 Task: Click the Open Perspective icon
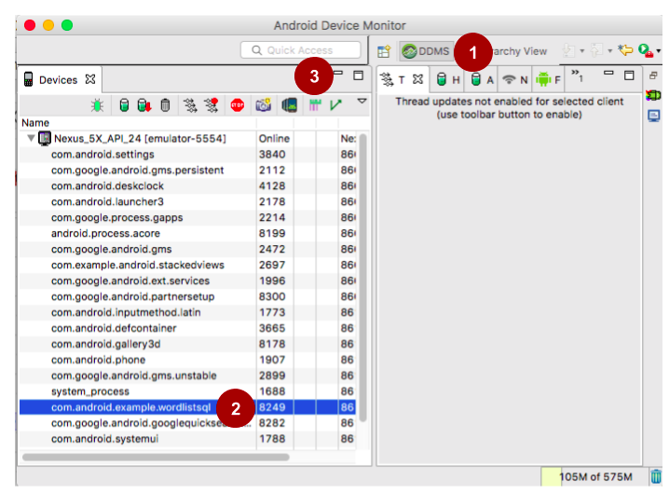(384, 51)
